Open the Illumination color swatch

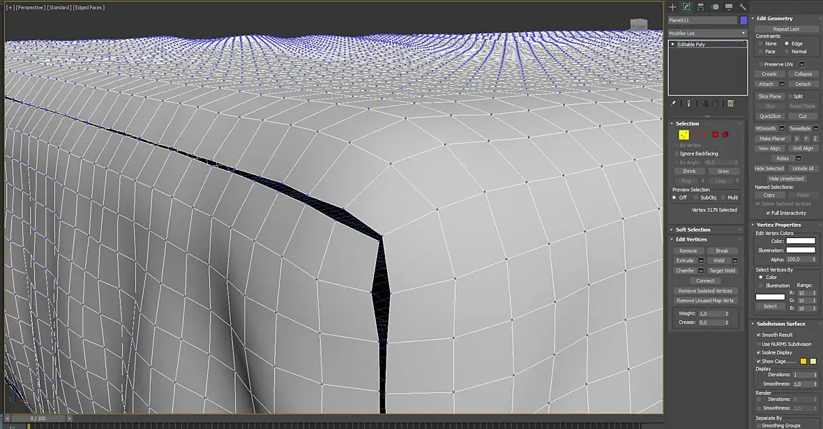click(801, 250)
